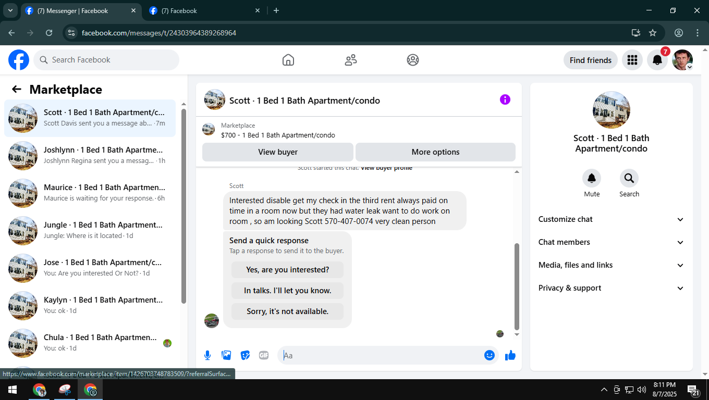Open the notifications bell showing 7
709x400 pixels.
[657, 60]
